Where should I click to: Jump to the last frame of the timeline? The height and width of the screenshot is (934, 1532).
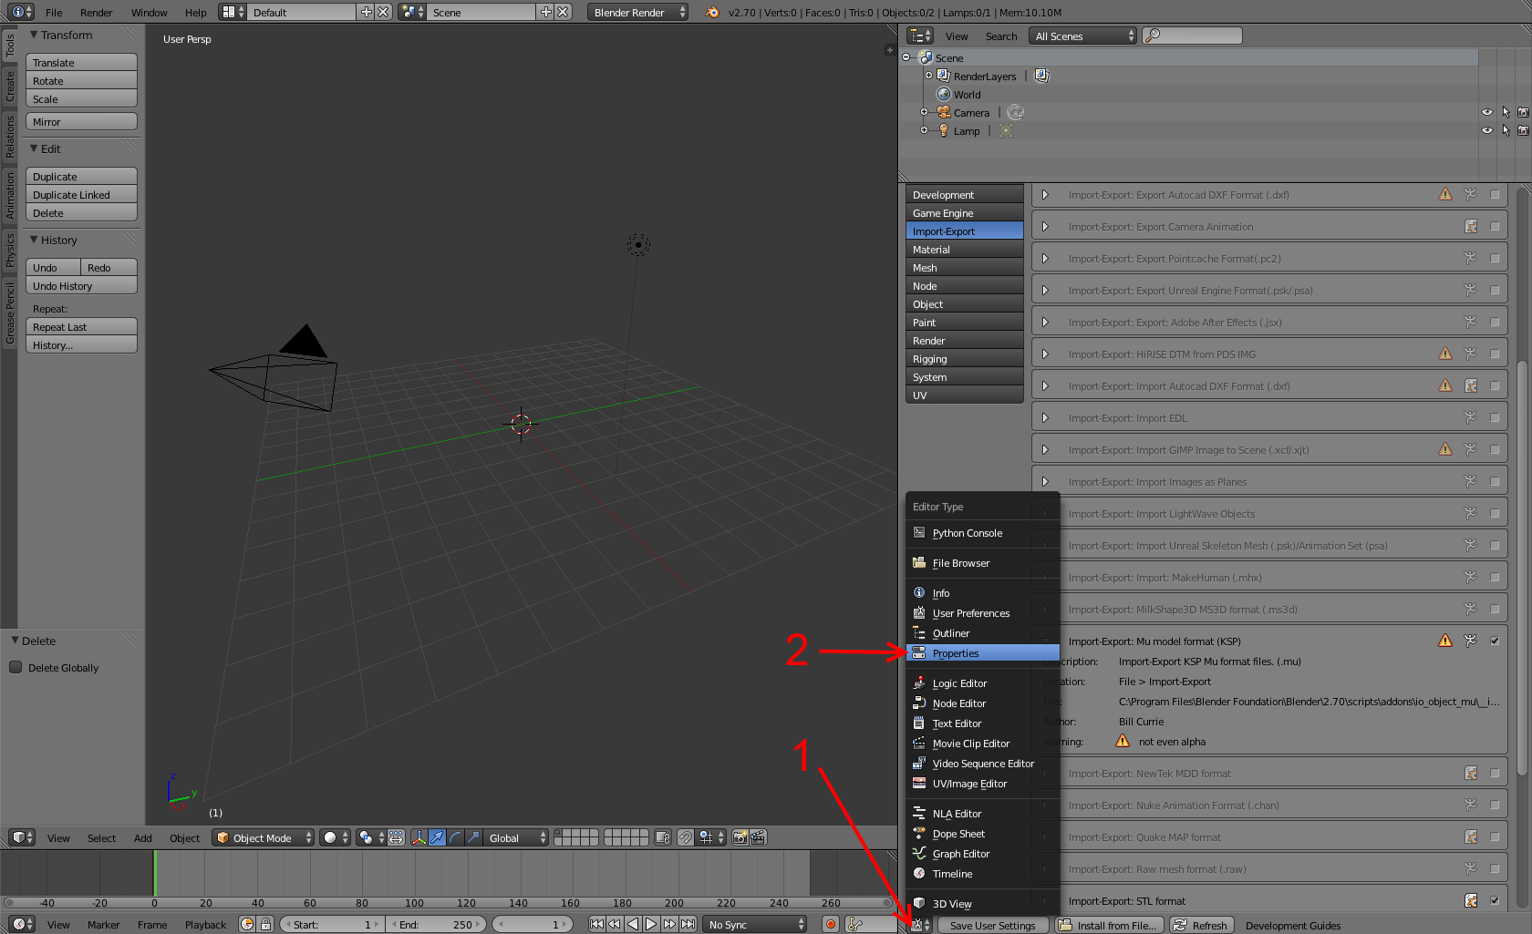tap(688, 924)
